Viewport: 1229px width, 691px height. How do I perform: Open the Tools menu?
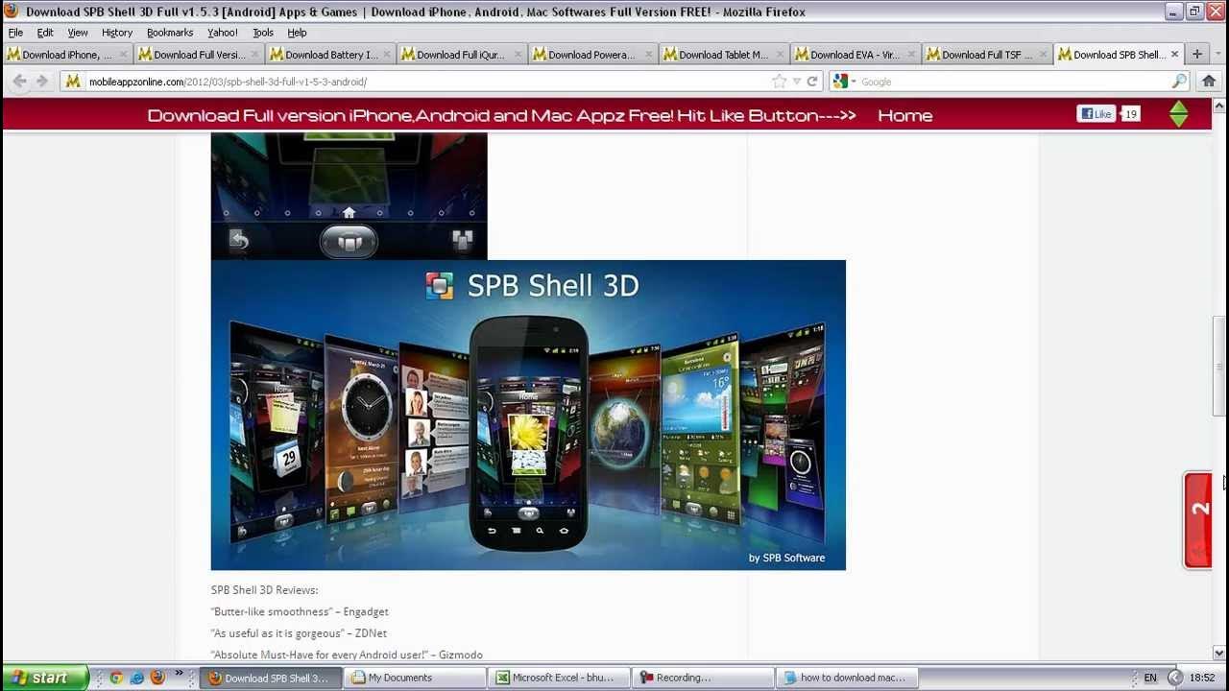[263, 33]
